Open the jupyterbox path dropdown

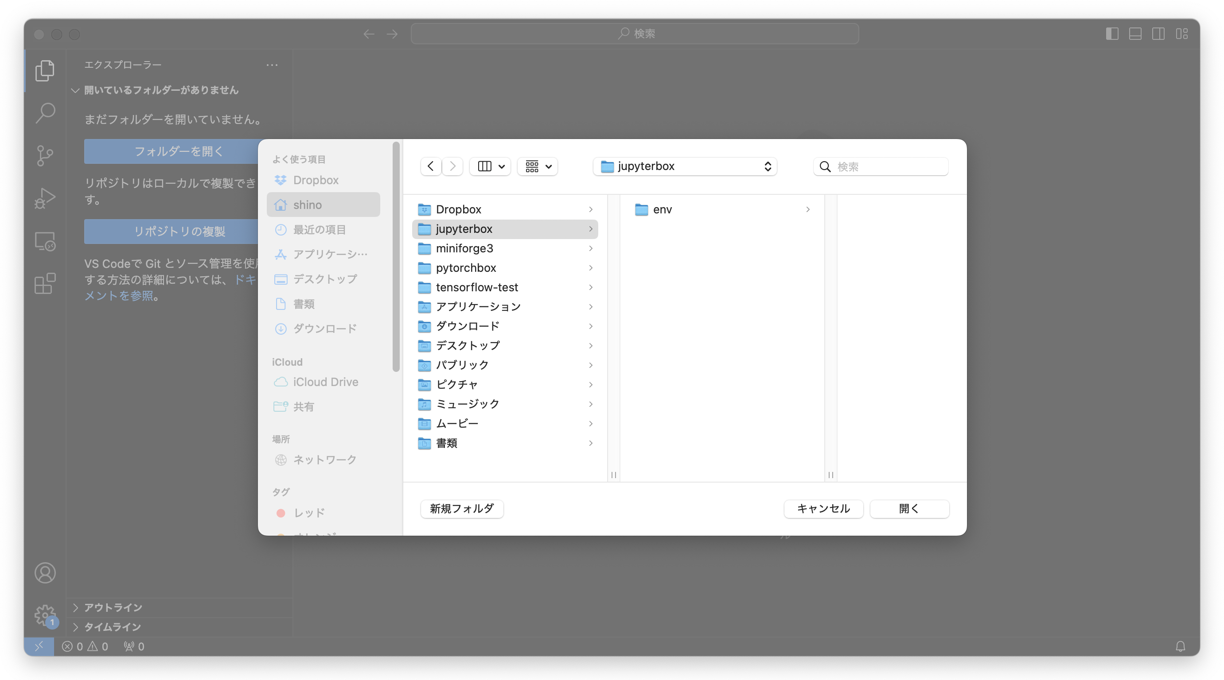[684, 166]
